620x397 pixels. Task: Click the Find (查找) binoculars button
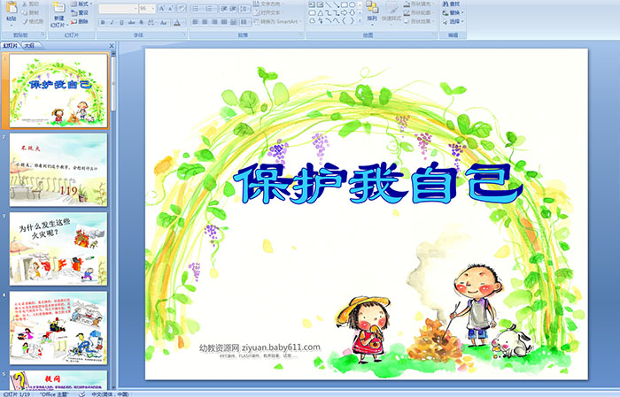451,4
